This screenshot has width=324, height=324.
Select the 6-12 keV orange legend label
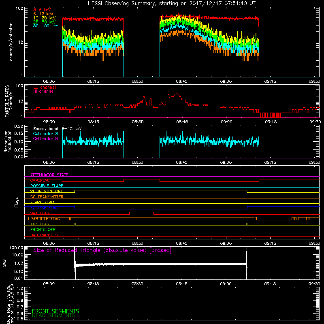43,14
